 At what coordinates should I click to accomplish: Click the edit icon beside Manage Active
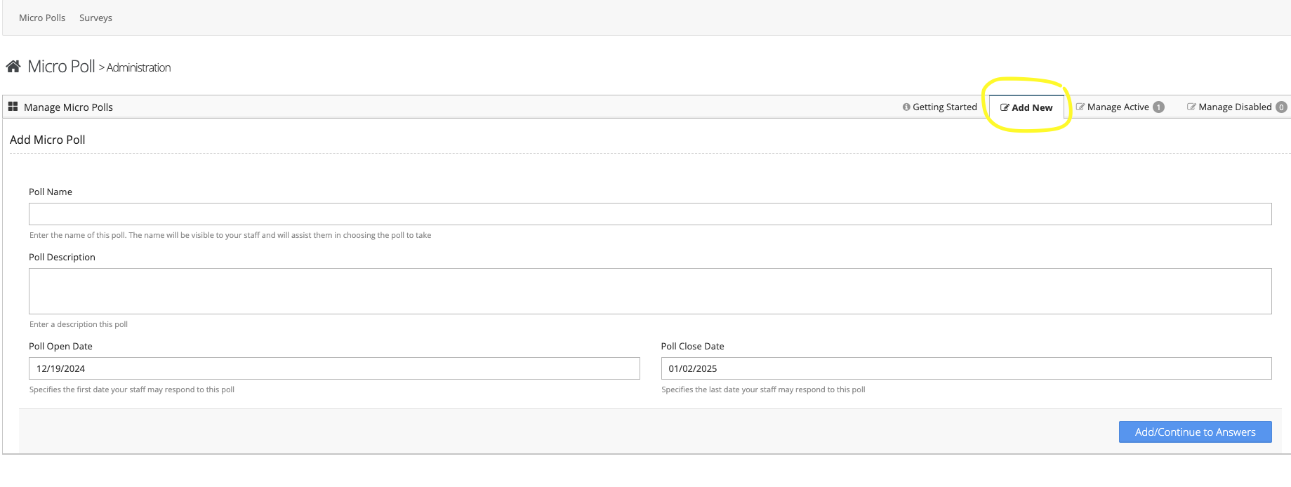1080,107
